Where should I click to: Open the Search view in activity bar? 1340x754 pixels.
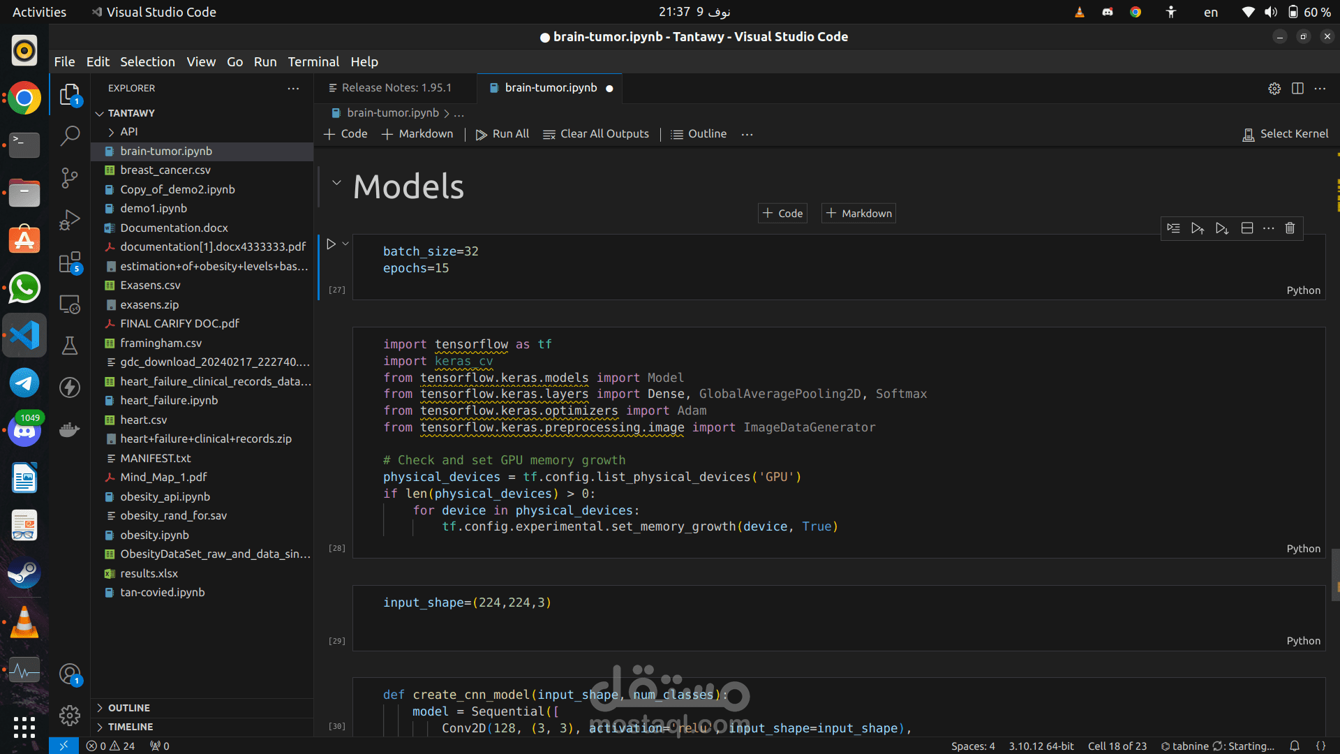[x=70, y=135]
